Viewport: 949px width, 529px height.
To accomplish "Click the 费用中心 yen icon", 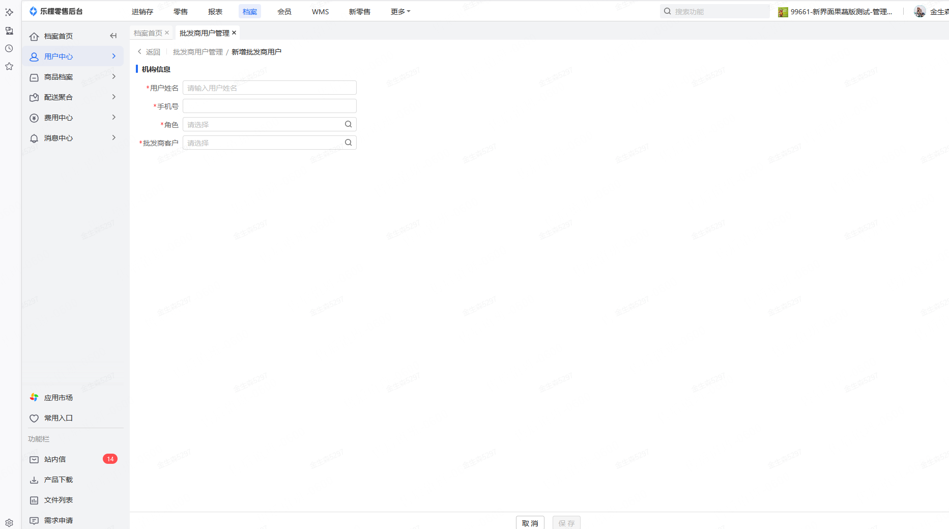I will pyautogui.click(x=34, y=118).
